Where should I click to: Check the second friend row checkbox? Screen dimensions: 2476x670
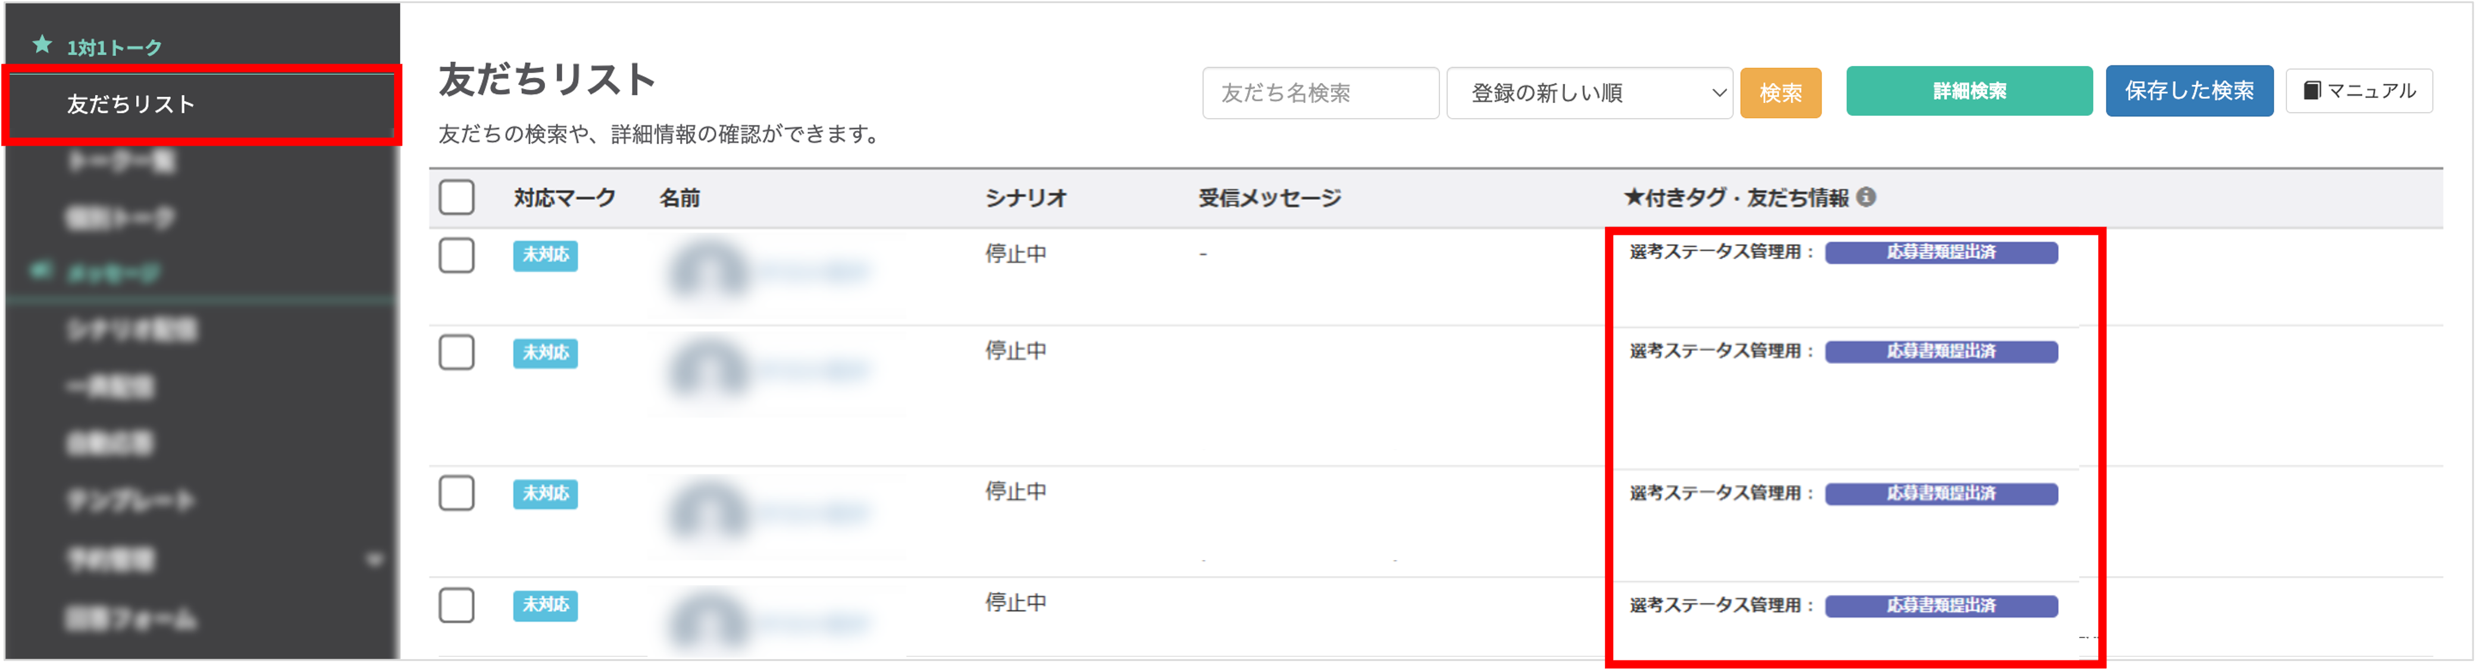click(456, 353)
